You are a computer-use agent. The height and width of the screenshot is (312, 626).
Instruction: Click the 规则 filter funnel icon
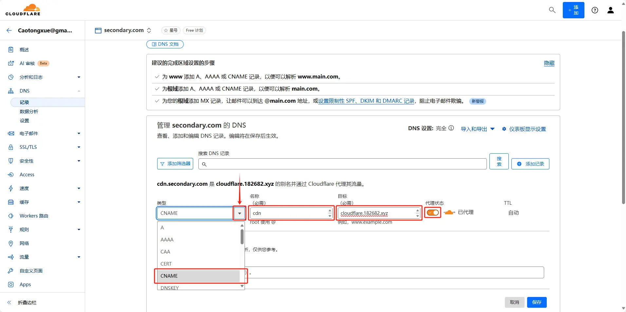pos(11,230)
